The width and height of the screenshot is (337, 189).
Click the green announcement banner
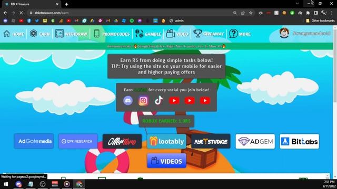[166, 46]
